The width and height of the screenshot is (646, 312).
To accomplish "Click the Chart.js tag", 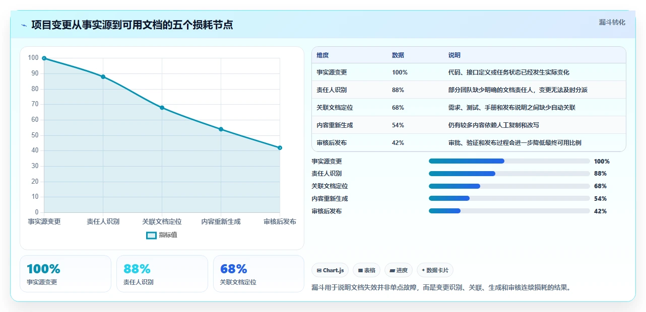I will pos(330,270).
